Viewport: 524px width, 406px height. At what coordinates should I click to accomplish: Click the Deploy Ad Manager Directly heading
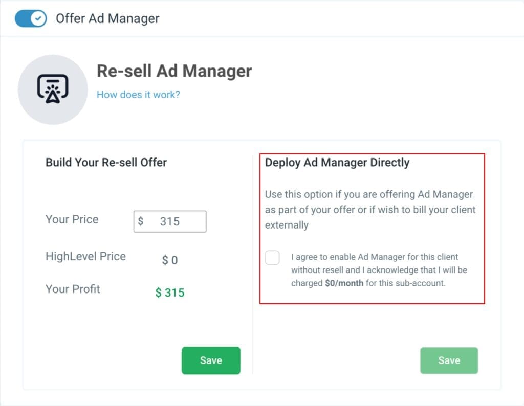[x=337, y=163]
